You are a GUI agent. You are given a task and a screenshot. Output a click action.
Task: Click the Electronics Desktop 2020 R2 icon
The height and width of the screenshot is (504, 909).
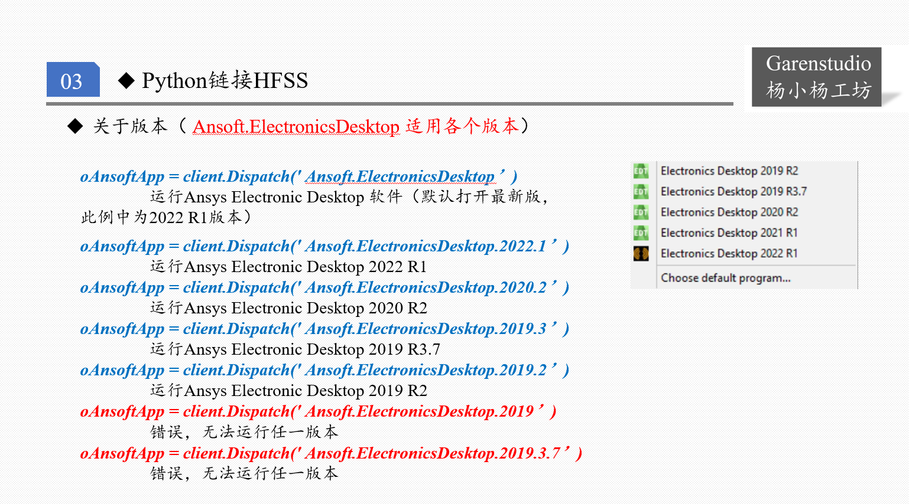coord(641,212)
